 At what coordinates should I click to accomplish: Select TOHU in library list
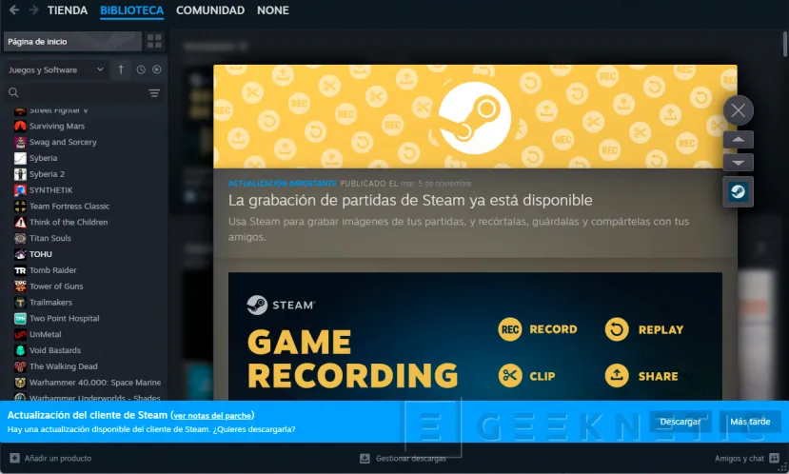[41, 254]
